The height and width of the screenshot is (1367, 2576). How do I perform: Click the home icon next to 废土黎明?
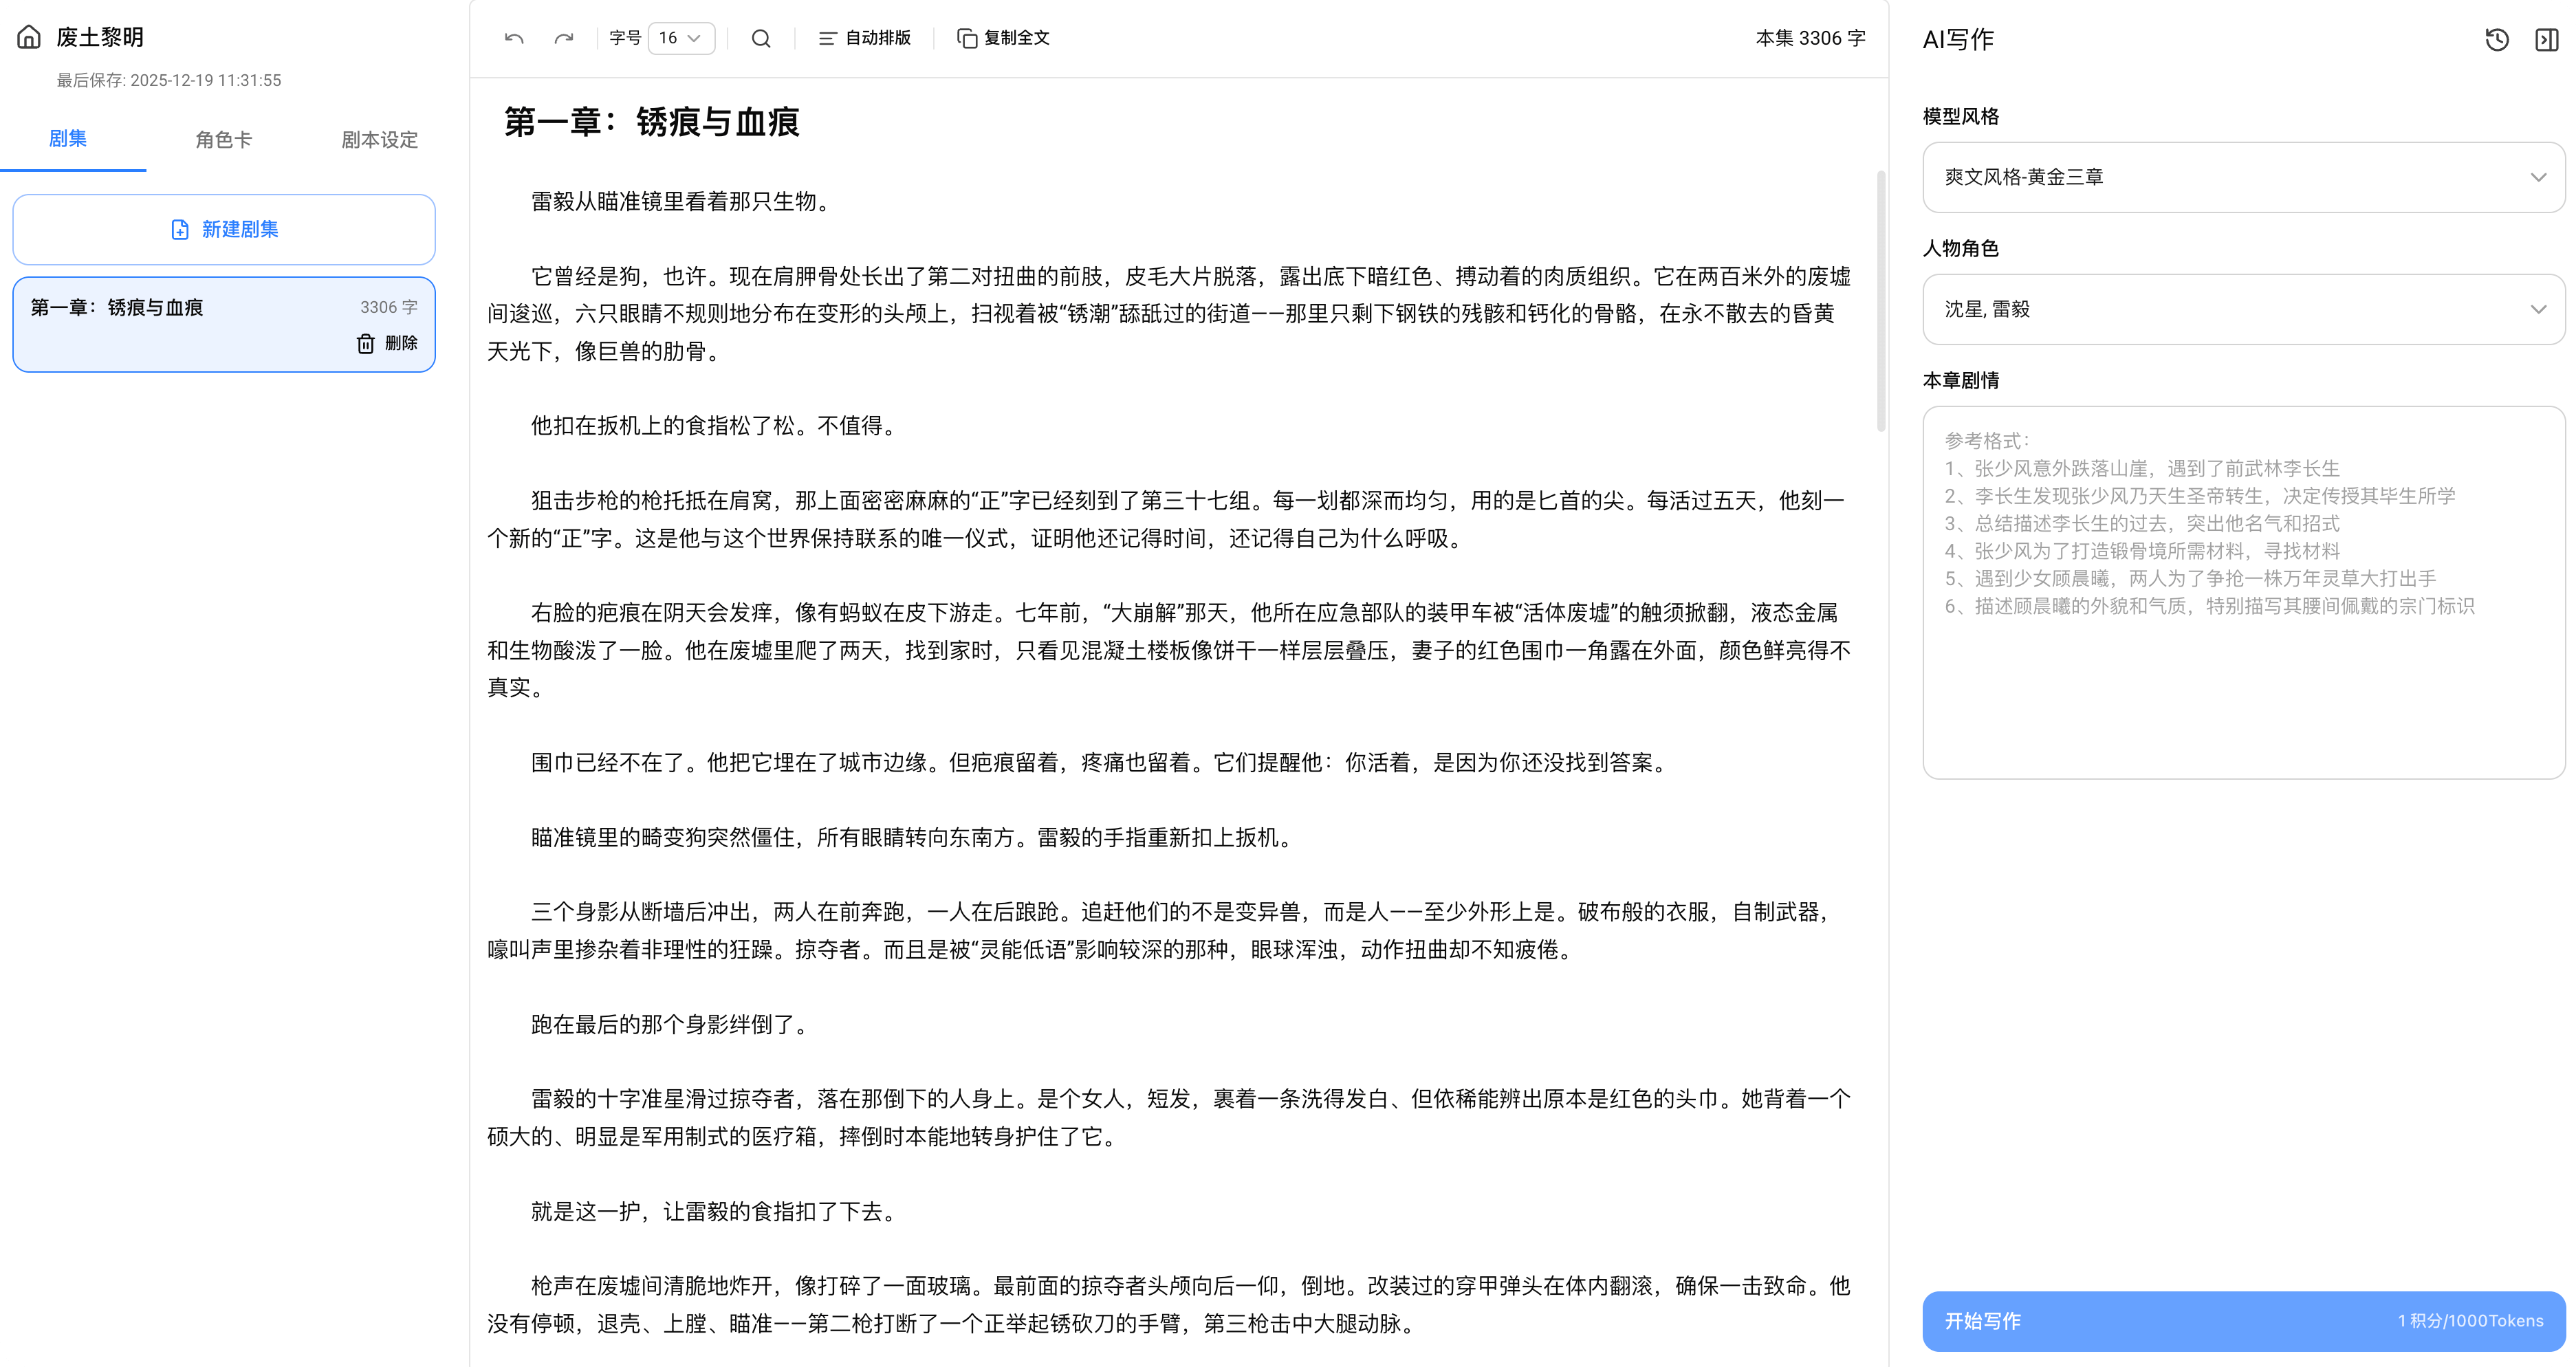click(x=28, y=37)
